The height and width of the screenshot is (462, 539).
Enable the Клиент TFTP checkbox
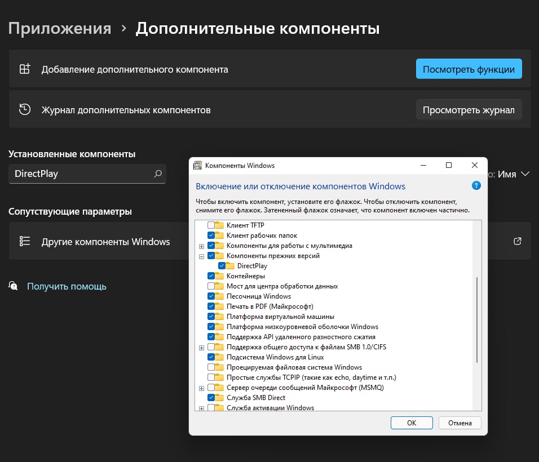(x=211, y=225)
